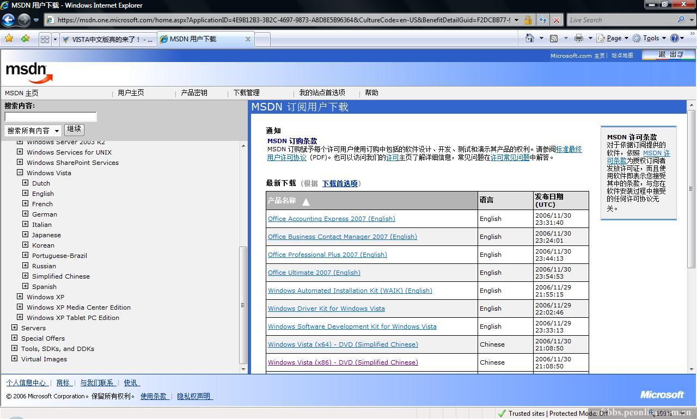The image size is (697, 419).
Task: Collapse the Windows Vista tree node
Action: click(x=20, y=172)
